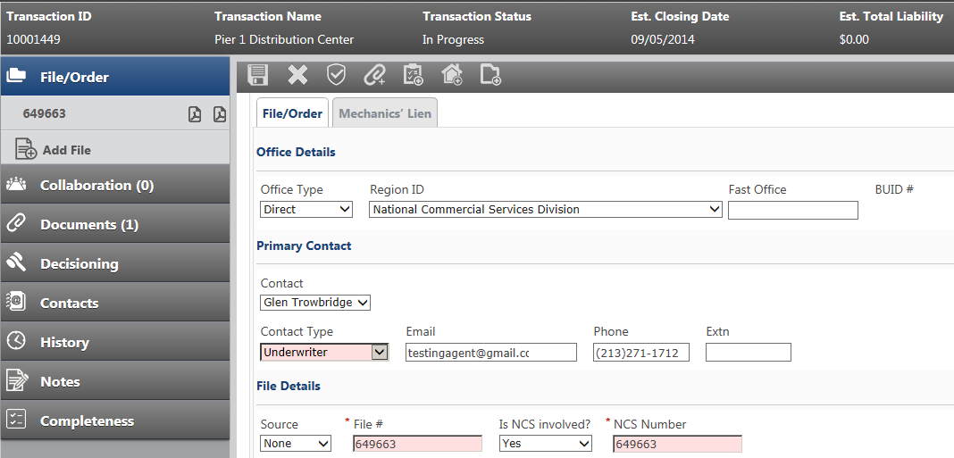Open the Office Type dropdown
Viewport: 954px width, 458px height.
click(306, 209)
